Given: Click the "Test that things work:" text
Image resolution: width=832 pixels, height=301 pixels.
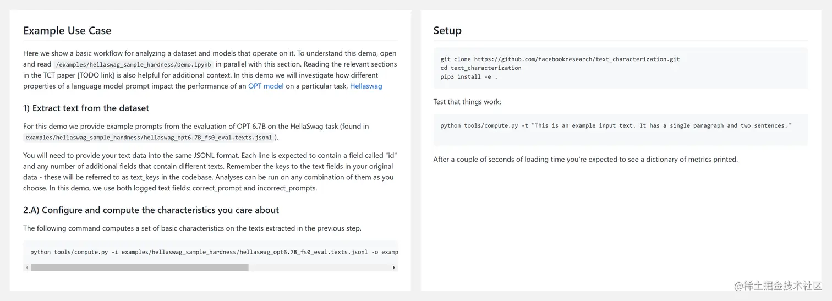Looking at the screenshot, I should [x=467, y=102].
